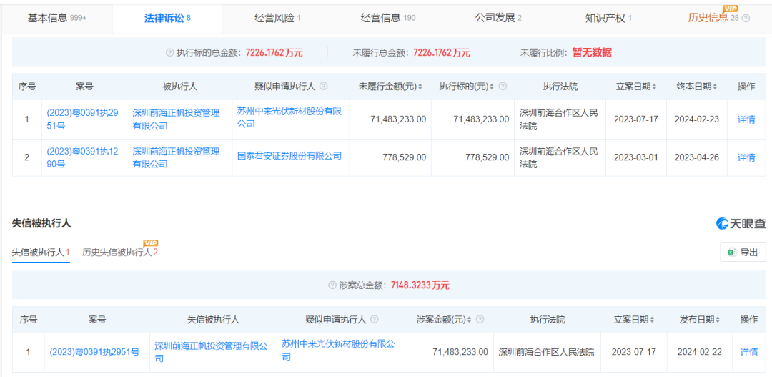772x377 pixels.
Task: Select 失信被执行人 1 sub-tab
Action: [x=41, y=253]
